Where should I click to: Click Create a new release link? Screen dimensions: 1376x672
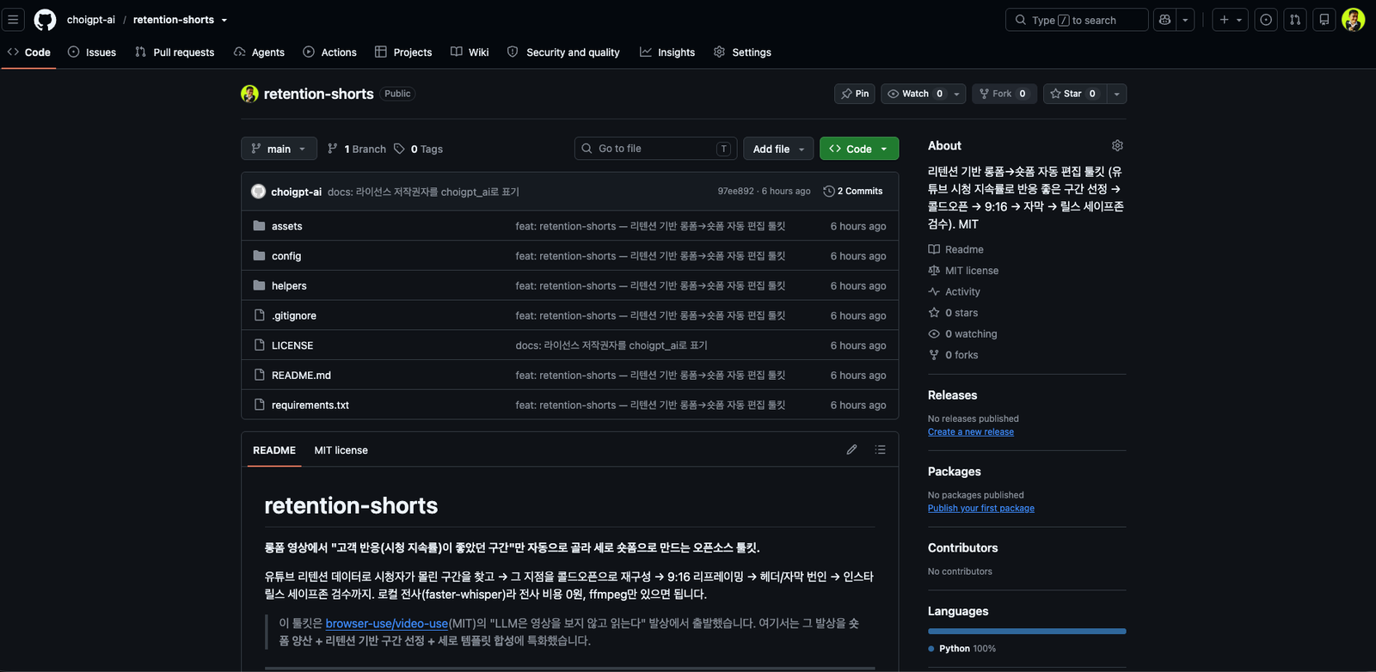[971, 432]
